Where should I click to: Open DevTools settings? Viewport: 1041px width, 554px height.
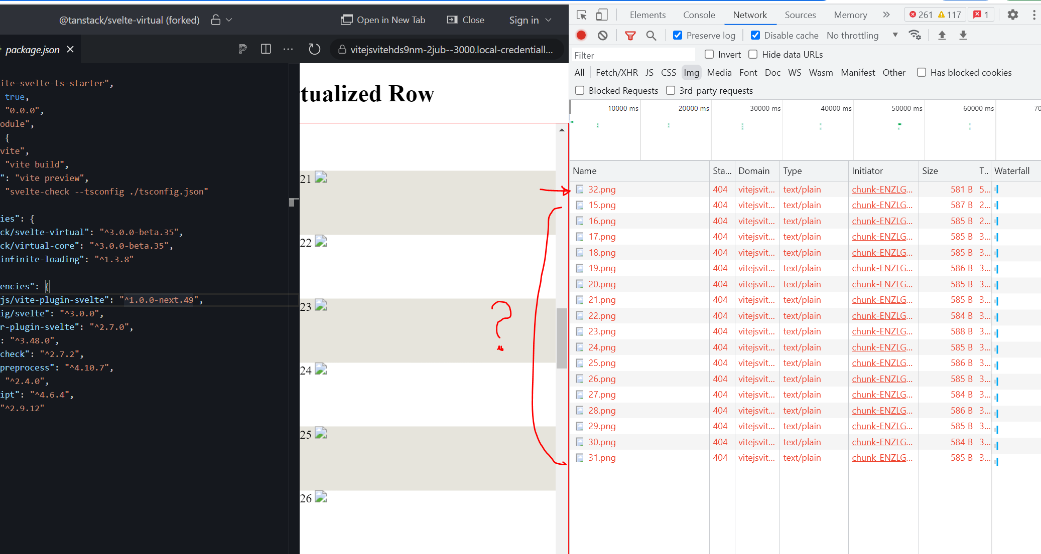[x=1012, y=15]
